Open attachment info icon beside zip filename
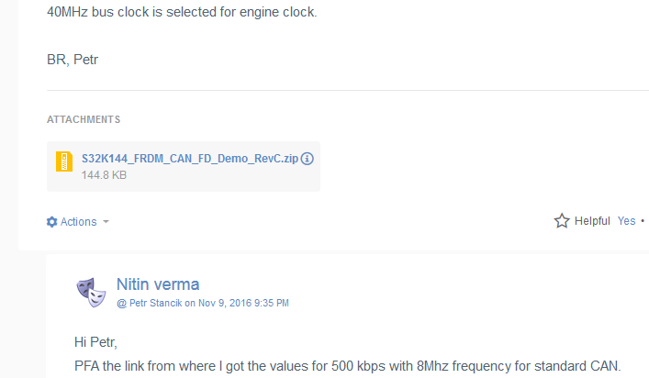Screen dimensions: 649x378 308,159
